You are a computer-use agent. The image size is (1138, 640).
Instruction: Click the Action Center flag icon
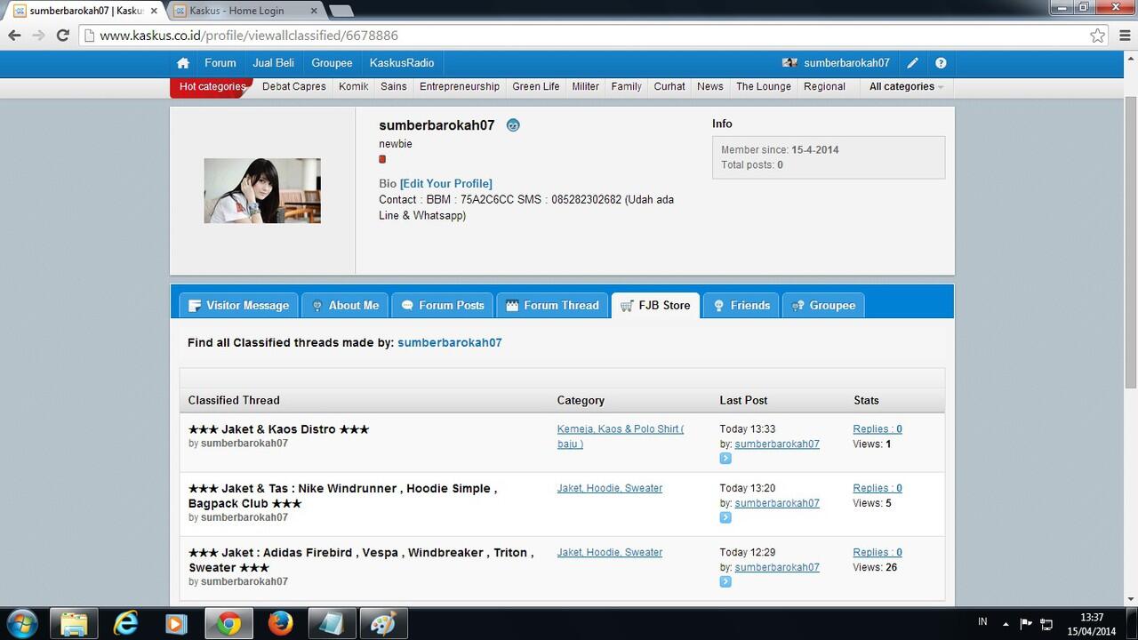tap(1026, 624)
